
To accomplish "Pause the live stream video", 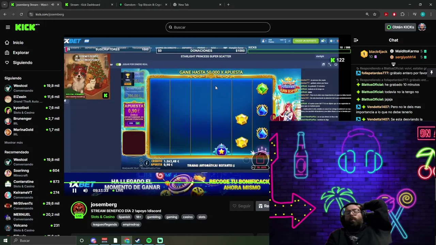I will pos(75,191).
